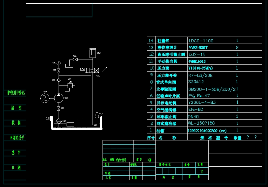Select the relief valve symbol labeled (7)
The width and height of the screenshot is (268, 187).
tap(70, 85)
